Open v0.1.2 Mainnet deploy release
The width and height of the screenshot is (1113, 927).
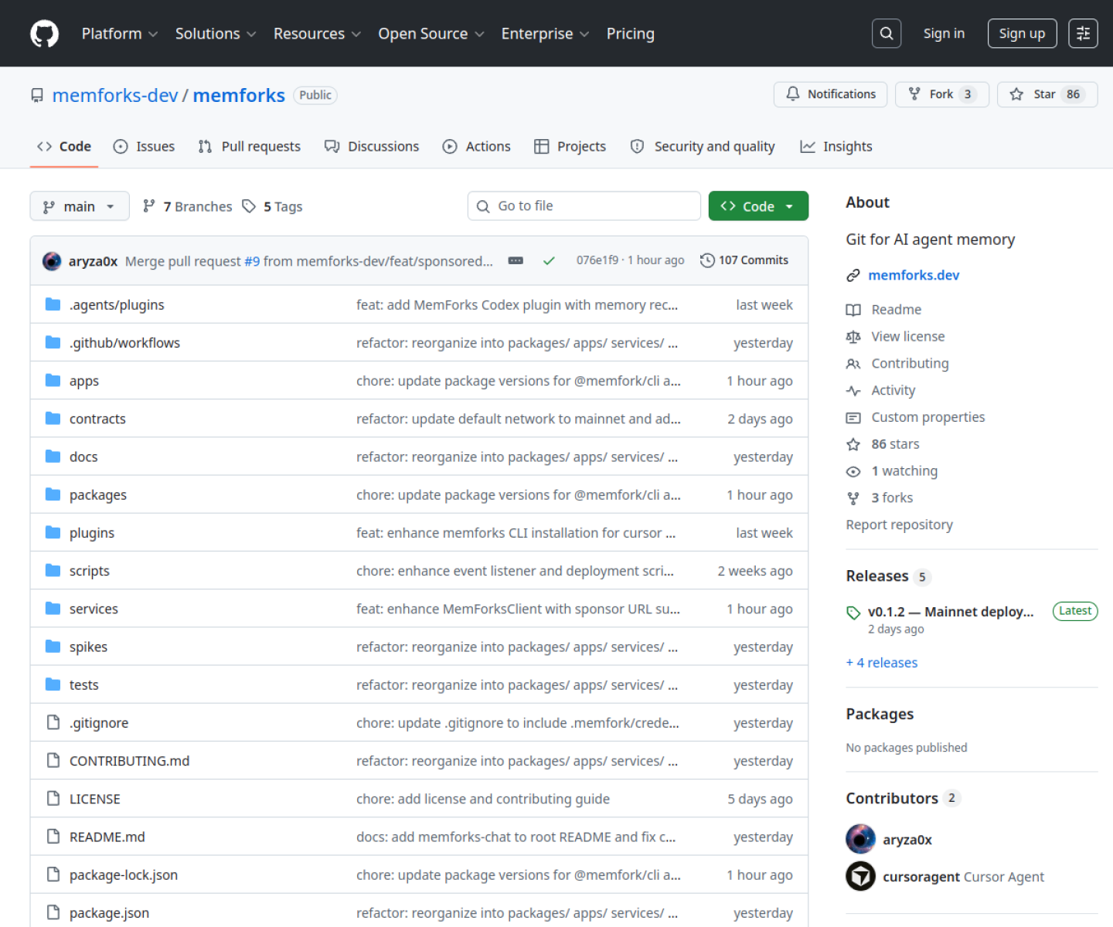951,612
